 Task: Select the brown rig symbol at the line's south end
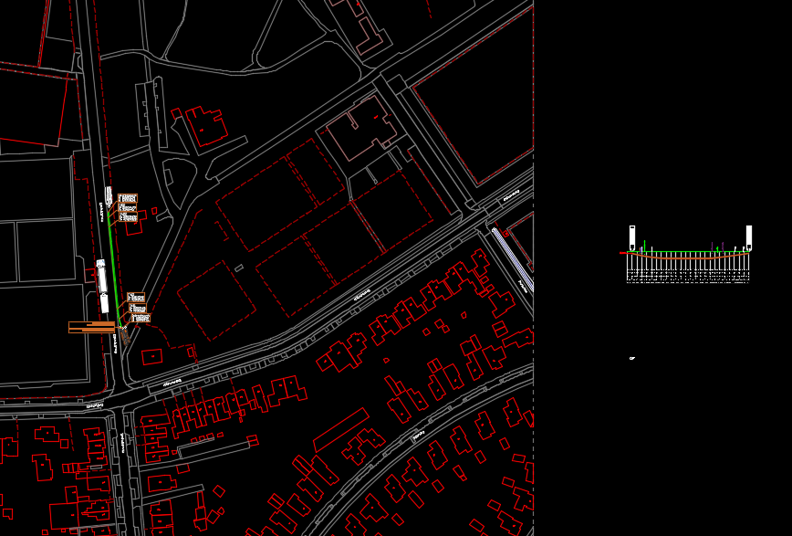point(125,336)
